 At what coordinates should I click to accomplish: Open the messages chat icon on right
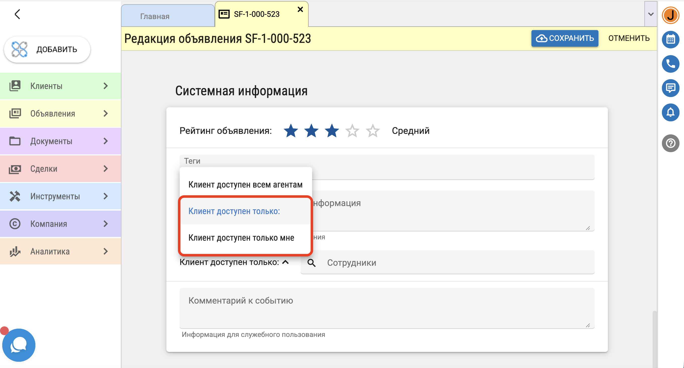click(670, 88)
